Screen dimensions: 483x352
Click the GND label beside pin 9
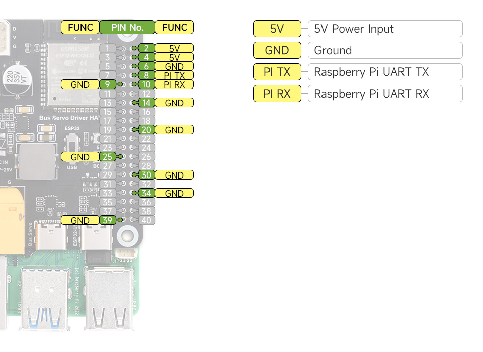point(80,84)
